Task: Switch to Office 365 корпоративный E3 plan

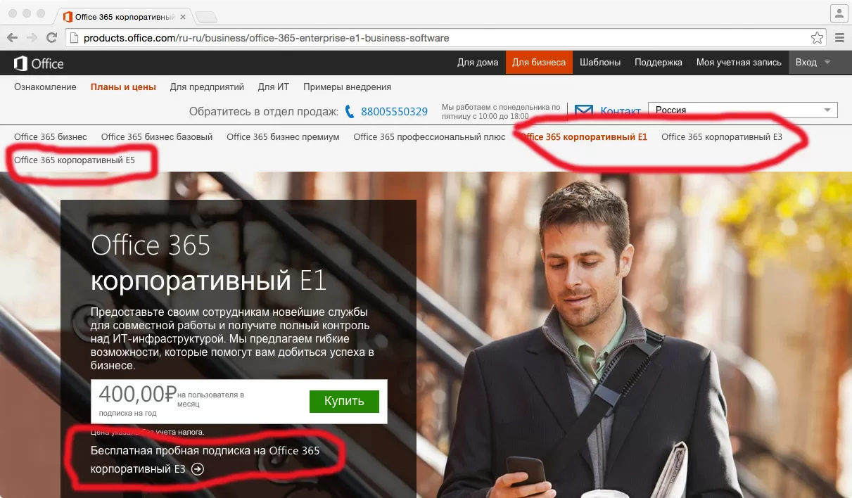Action: tap(722, 137)
